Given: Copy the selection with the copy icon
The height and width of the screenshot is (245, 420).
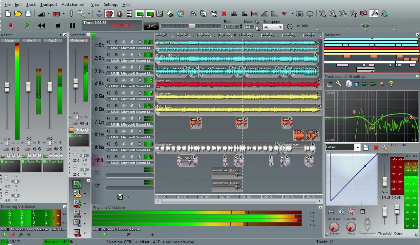Looking at the screenshot, I should point(203,14).
